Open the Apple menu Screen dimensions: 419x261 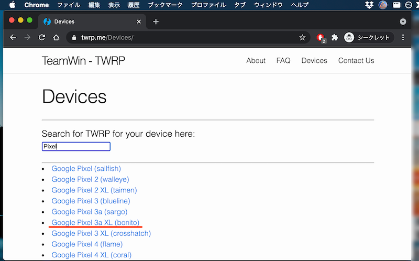tap(12, 5)
